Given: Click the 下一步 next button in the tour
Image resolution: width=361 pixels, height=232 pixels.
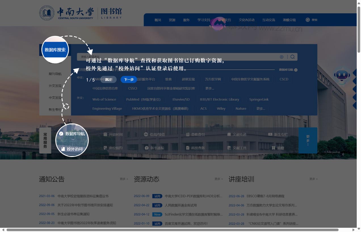Looking at the screenshot, I should 129,80.
